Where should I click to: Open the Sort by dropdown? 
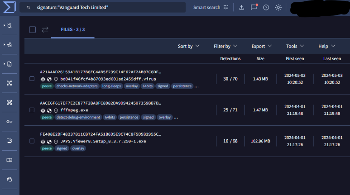pos(189,46)
